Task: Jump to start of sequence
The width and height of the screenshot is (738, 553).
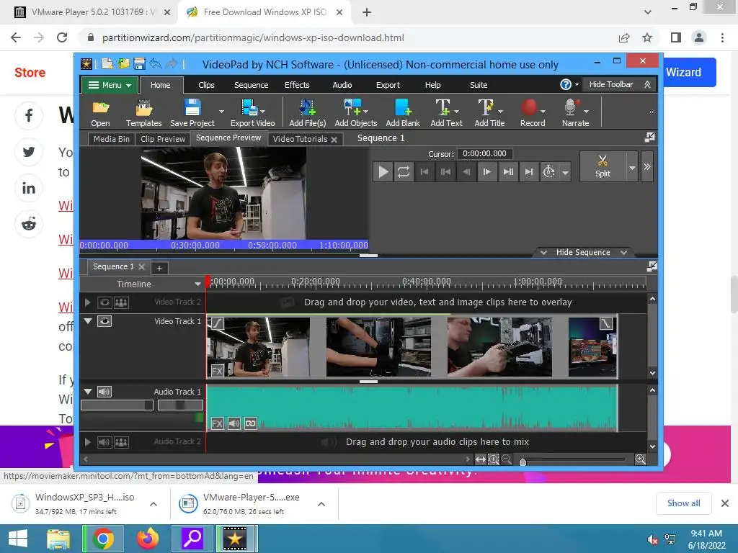Action: click(424, 171)
